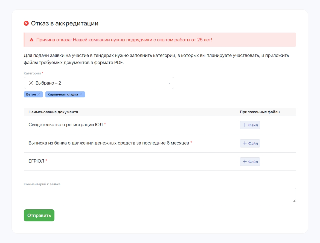Click the Наименование документа column header
320x243 pixels.
(53, 112)
